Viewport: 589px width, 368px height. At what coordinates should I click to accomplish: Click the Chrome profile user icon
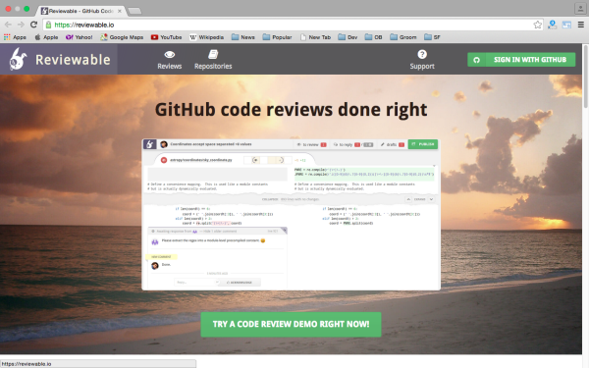[x=580, y=9]
